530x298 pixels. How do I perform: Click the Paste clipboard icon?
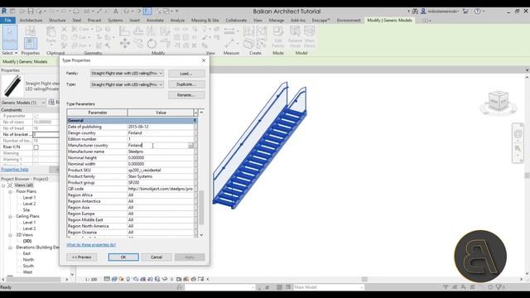(51, 35)
